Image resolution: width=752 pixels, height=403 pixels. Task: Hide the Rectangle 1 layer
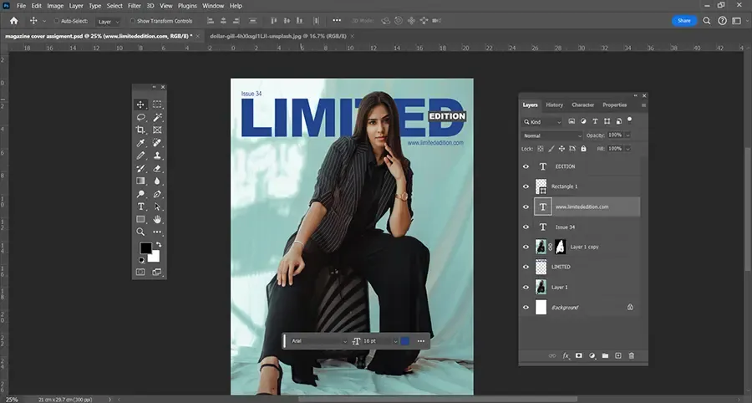click(526, 186)
